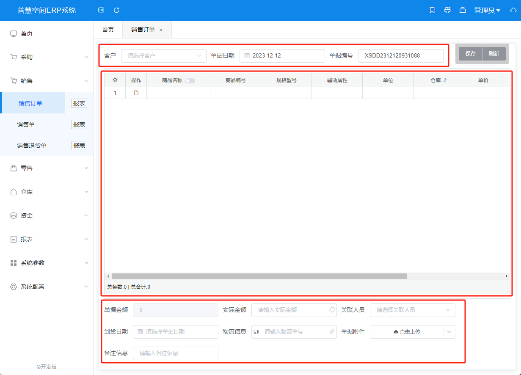The height and width of the screenshot is (375, 521).
Task: Expand the 仓库 sidebar menu
Action: point(47,192)
